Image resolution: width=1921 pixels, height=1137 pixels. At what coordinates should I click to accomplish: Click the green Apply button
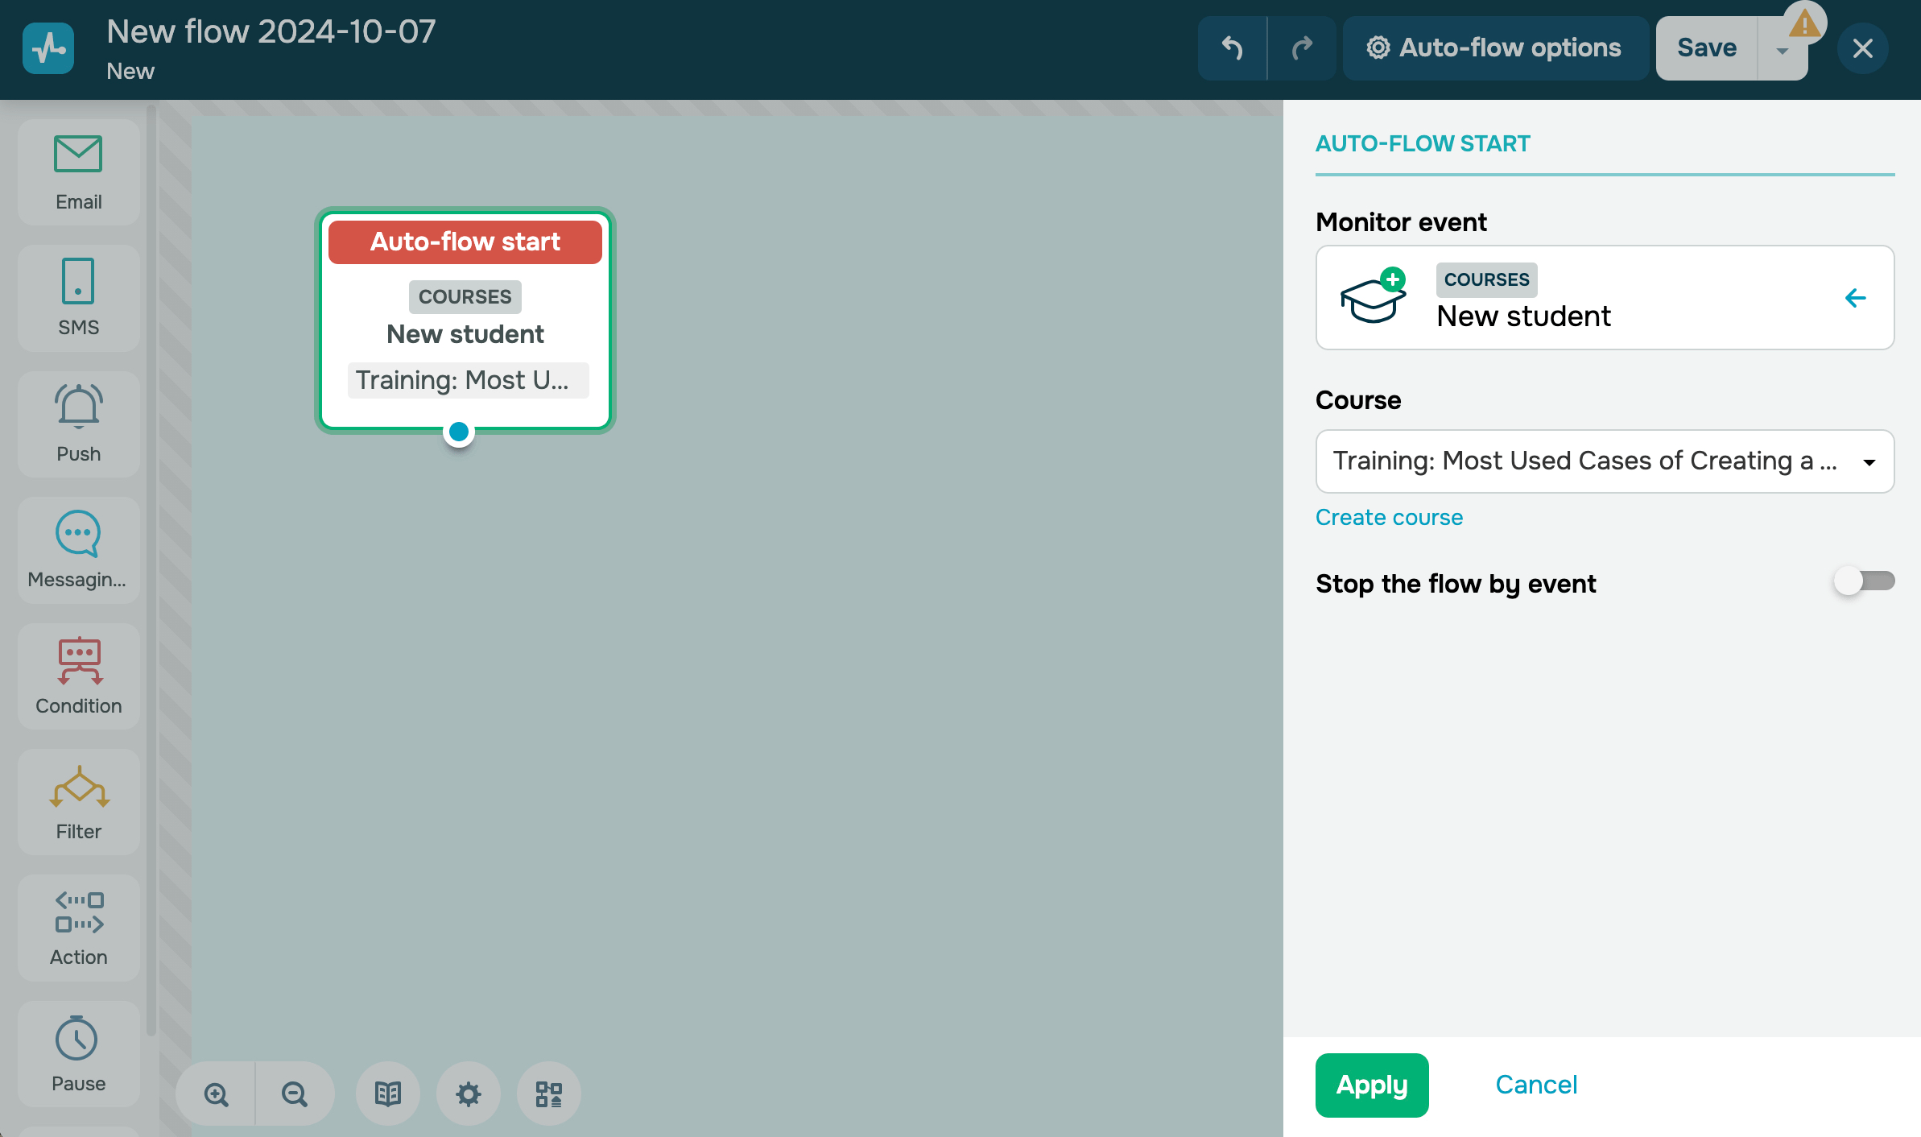click(x=1371, y=1085)
